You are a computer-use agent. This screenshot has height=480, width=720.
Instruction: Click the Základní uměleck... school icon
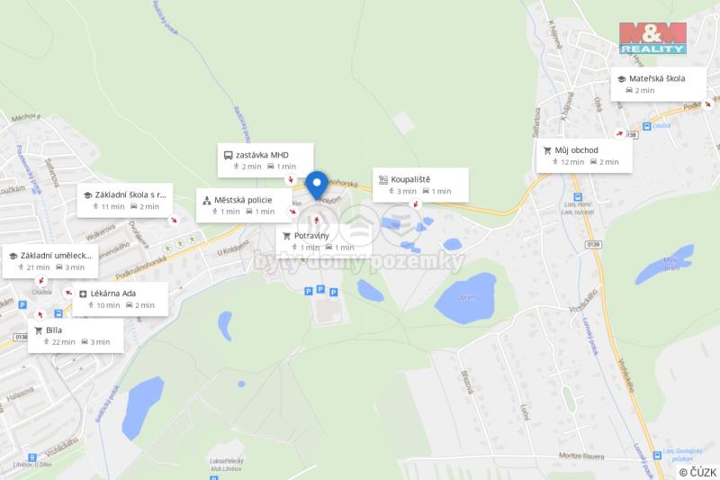click(13, 257)
